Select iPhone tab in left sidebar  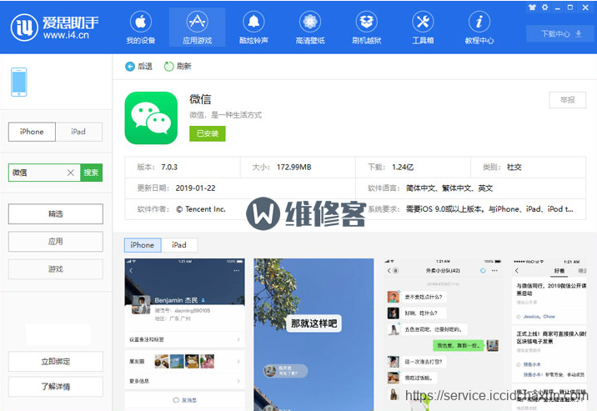pyautogui.click(x=32, y=132)
